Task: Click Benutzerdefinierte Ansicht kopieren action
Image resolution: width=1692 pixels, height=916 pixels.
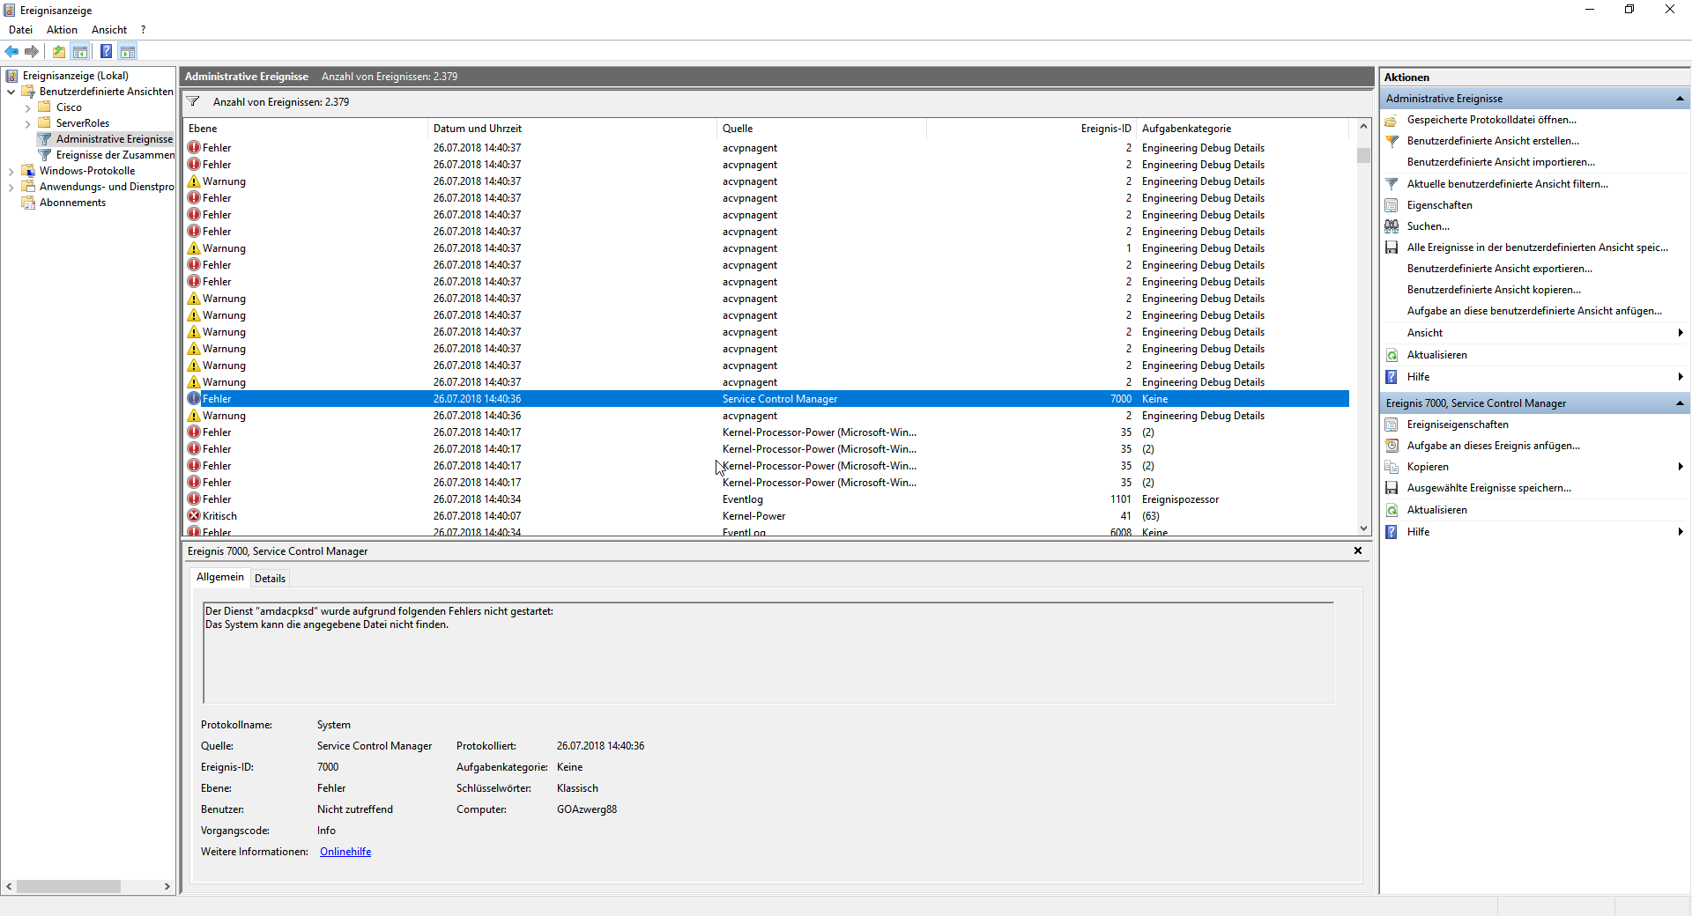Action: (x=1494, y=290)
